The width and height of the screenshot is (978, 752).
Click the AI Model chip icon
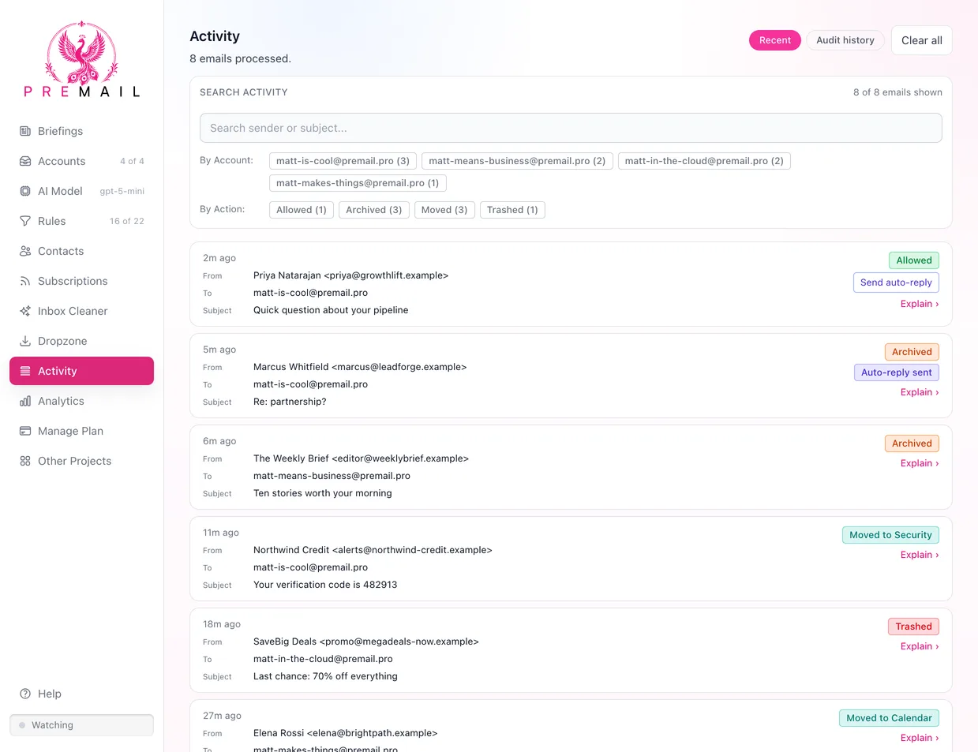(x=25, y=191)
